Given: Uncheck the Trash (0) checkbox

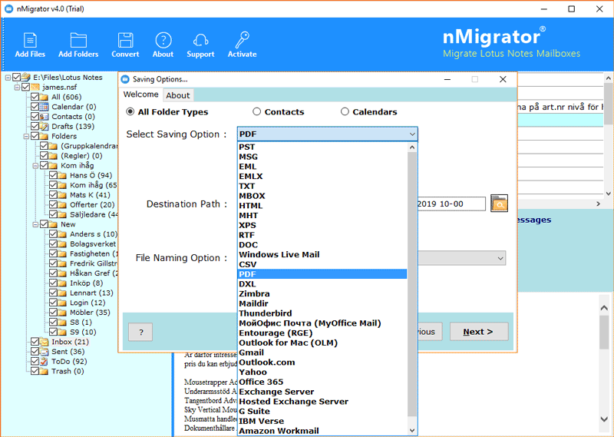Looking at the screenshot, I should [35, 371].
